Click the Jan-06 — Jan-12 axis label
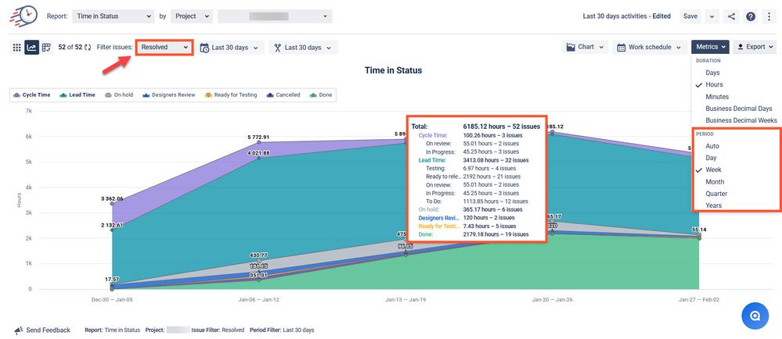Screen dimensions: 782x339 click(x=258, y=300)
